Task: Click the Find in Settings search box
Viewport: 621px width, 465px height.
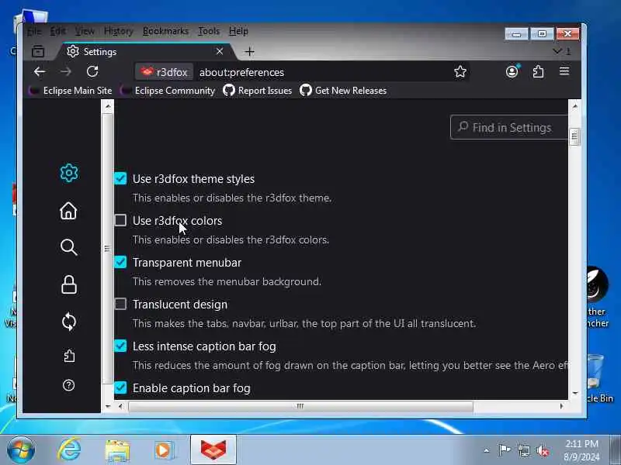Action: (509, 127)
